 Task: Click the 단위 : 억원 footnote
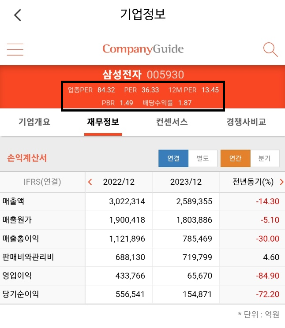(259, 314)
